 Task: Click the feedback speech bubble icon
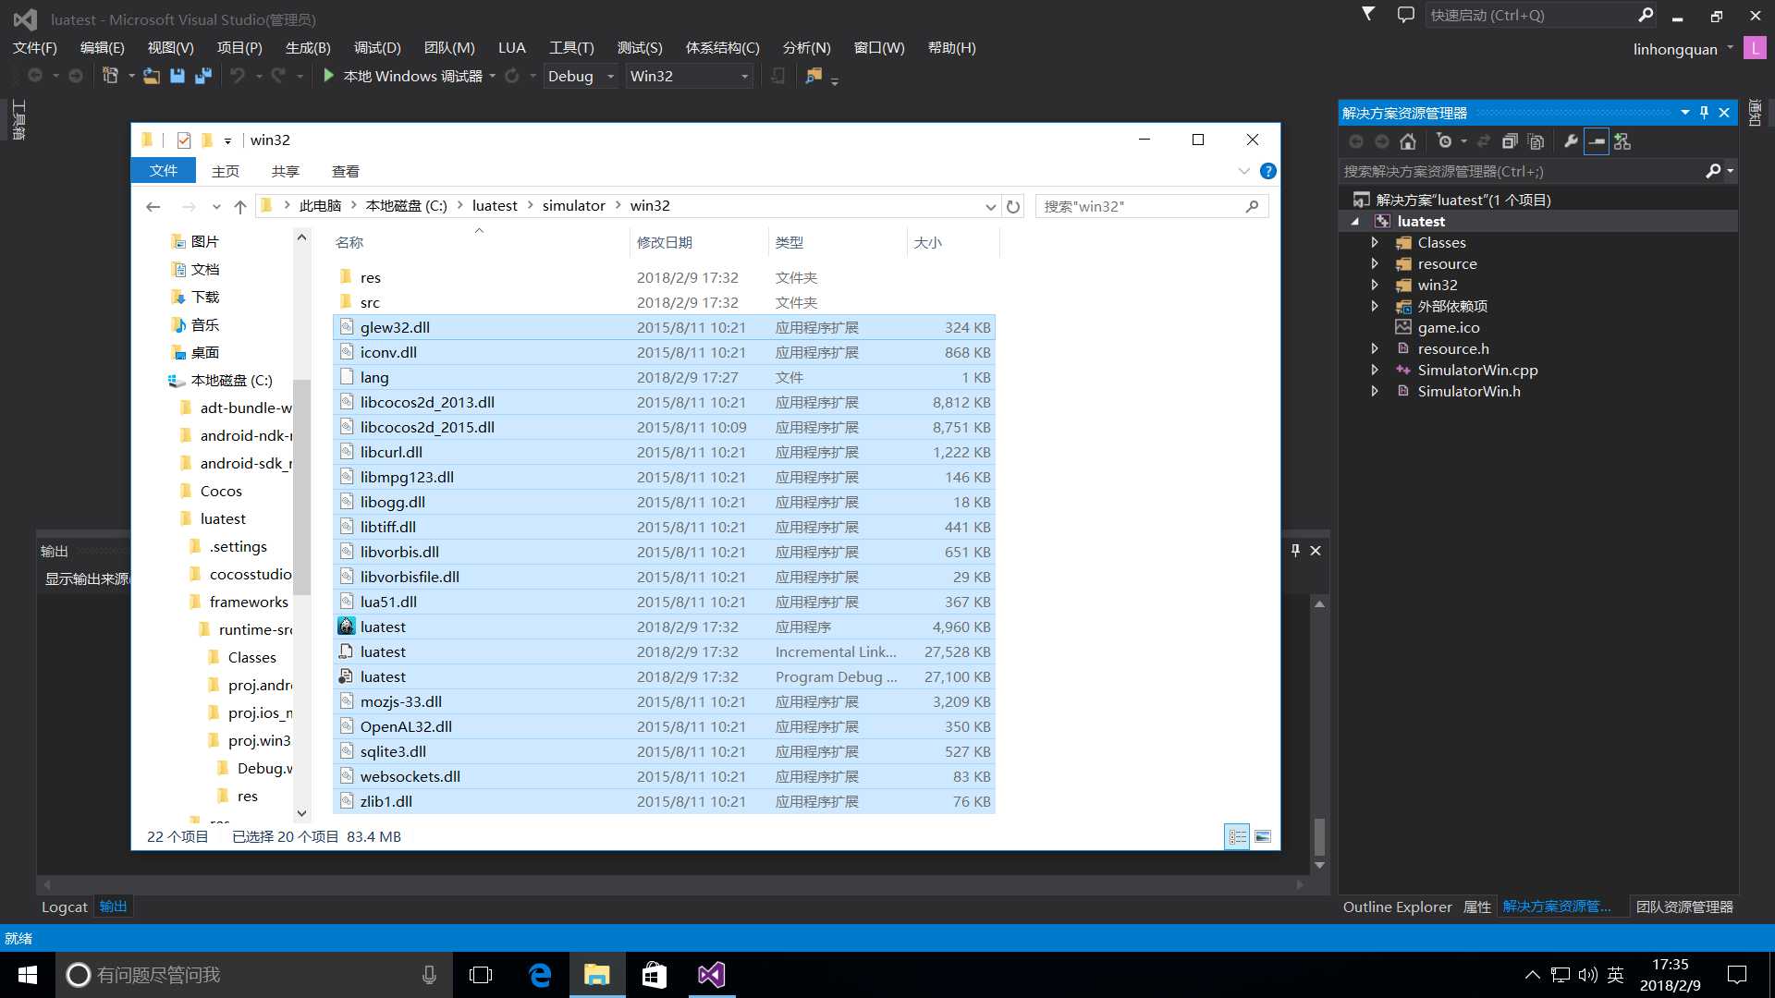(1405, 15)
